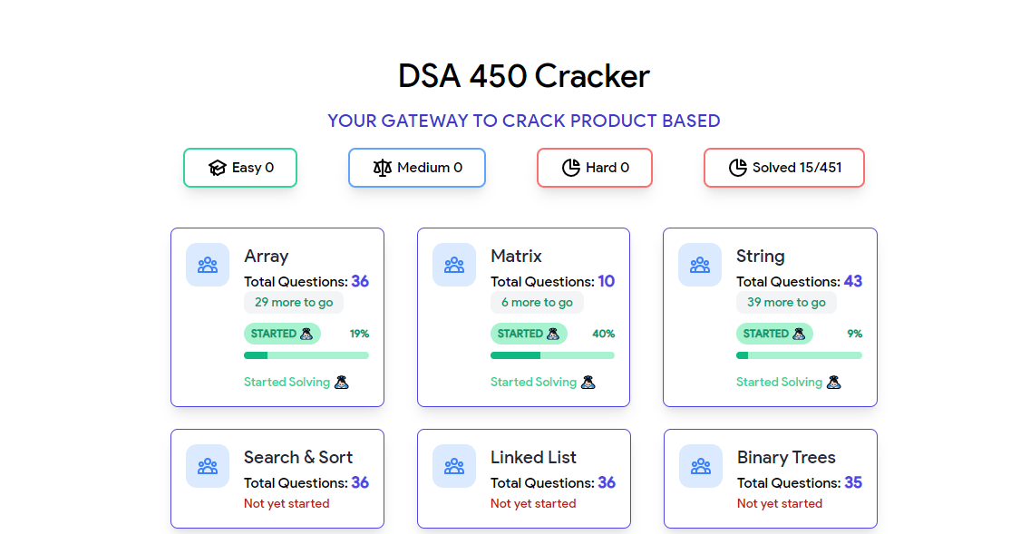Click the Search & Sort card icon

click(x=208, y=466)
